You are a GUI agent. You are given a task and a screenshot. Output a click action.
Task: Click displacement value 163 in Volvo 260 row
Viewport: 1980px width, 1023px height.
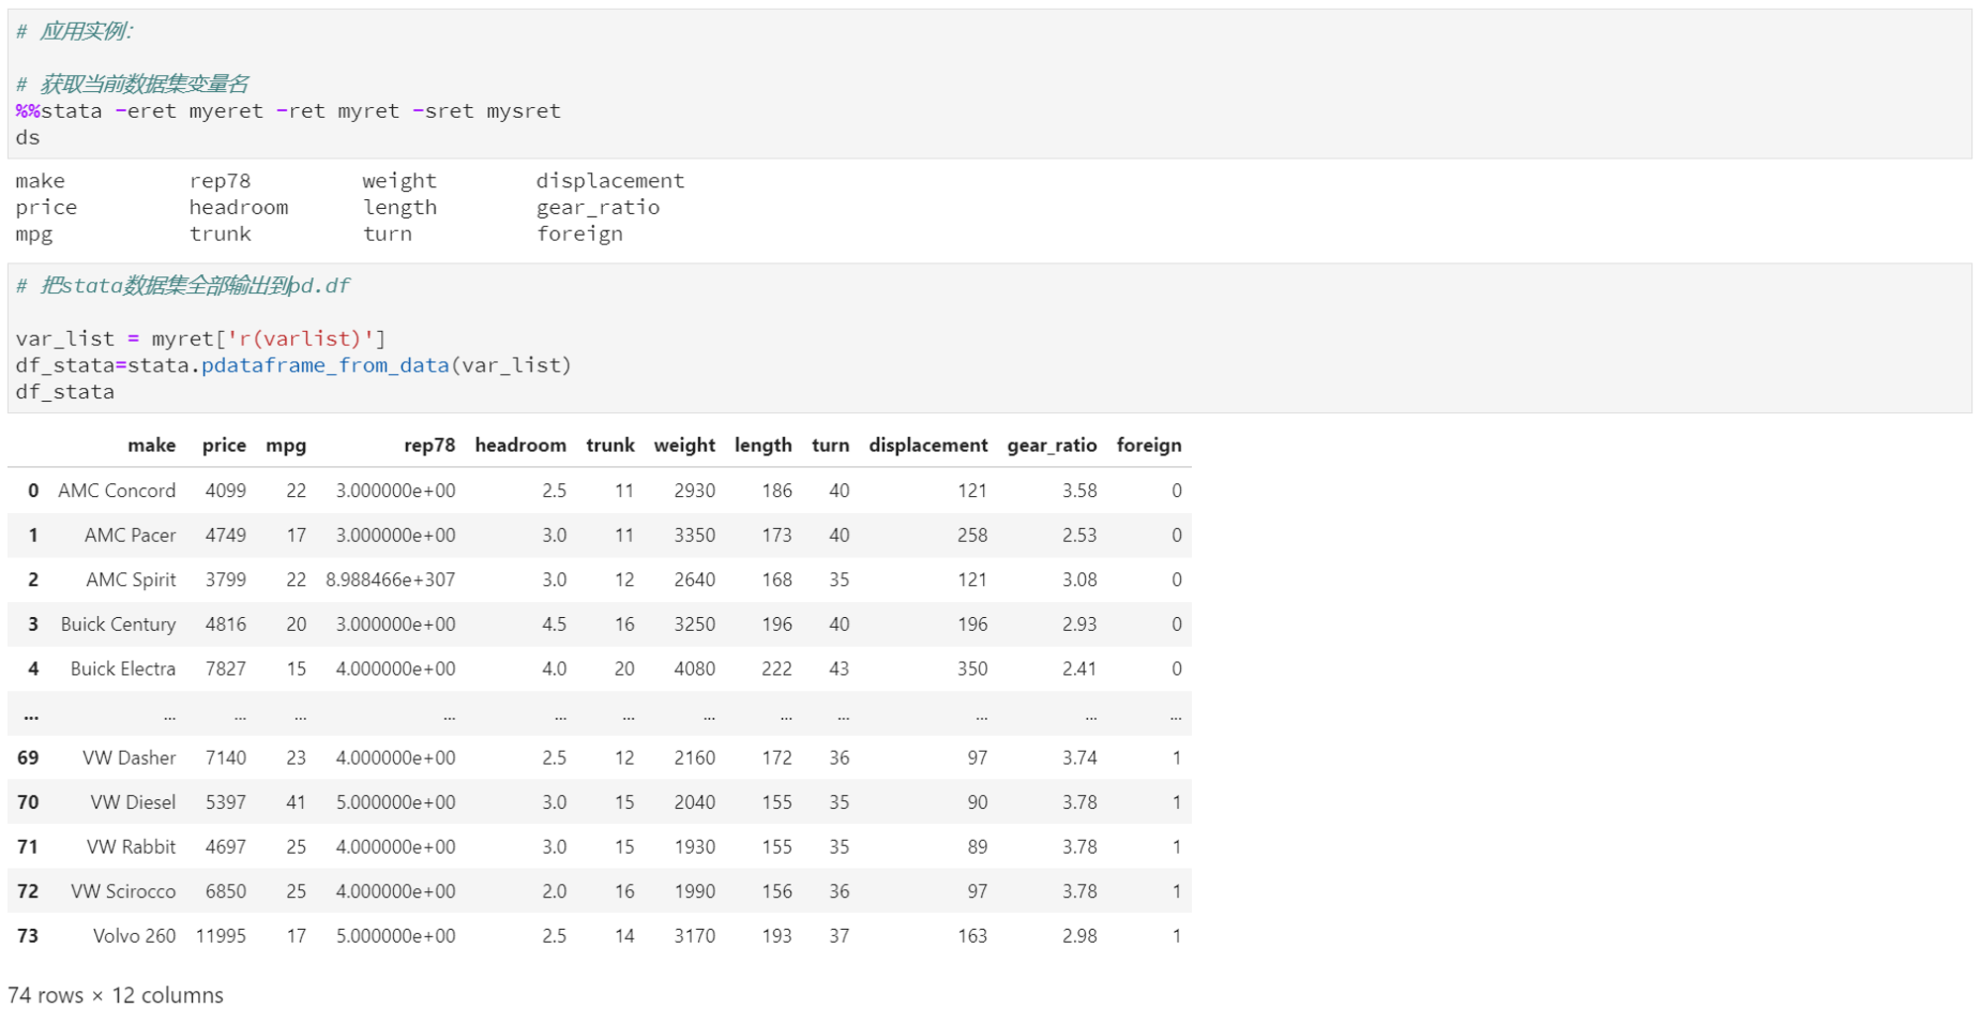click(x=972, y=937)
